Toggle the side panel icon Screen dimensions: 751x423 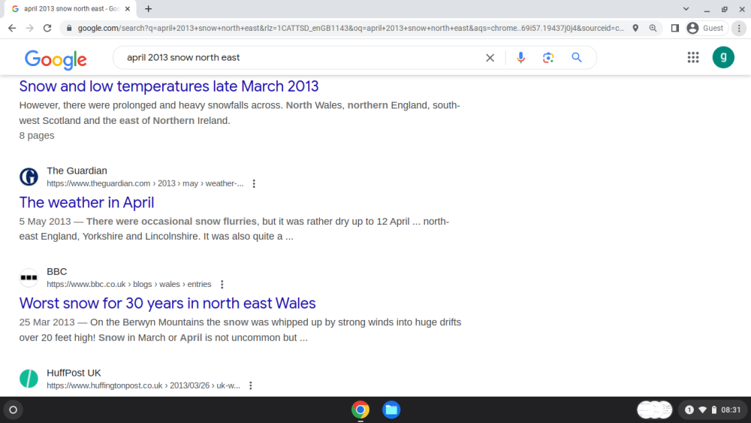coord(675,29)
